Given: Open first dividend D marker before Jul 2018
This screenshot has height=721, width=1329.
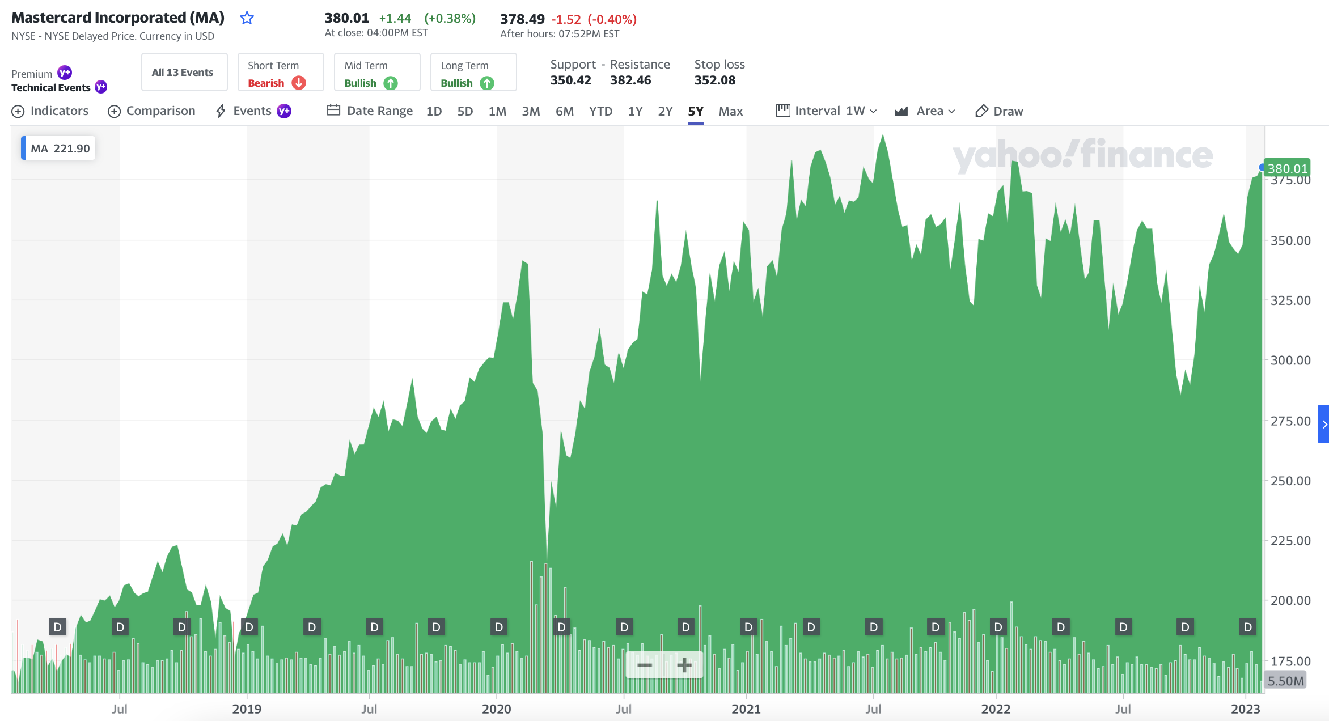Looking at the screenshot, I should [x=57, y=627].
